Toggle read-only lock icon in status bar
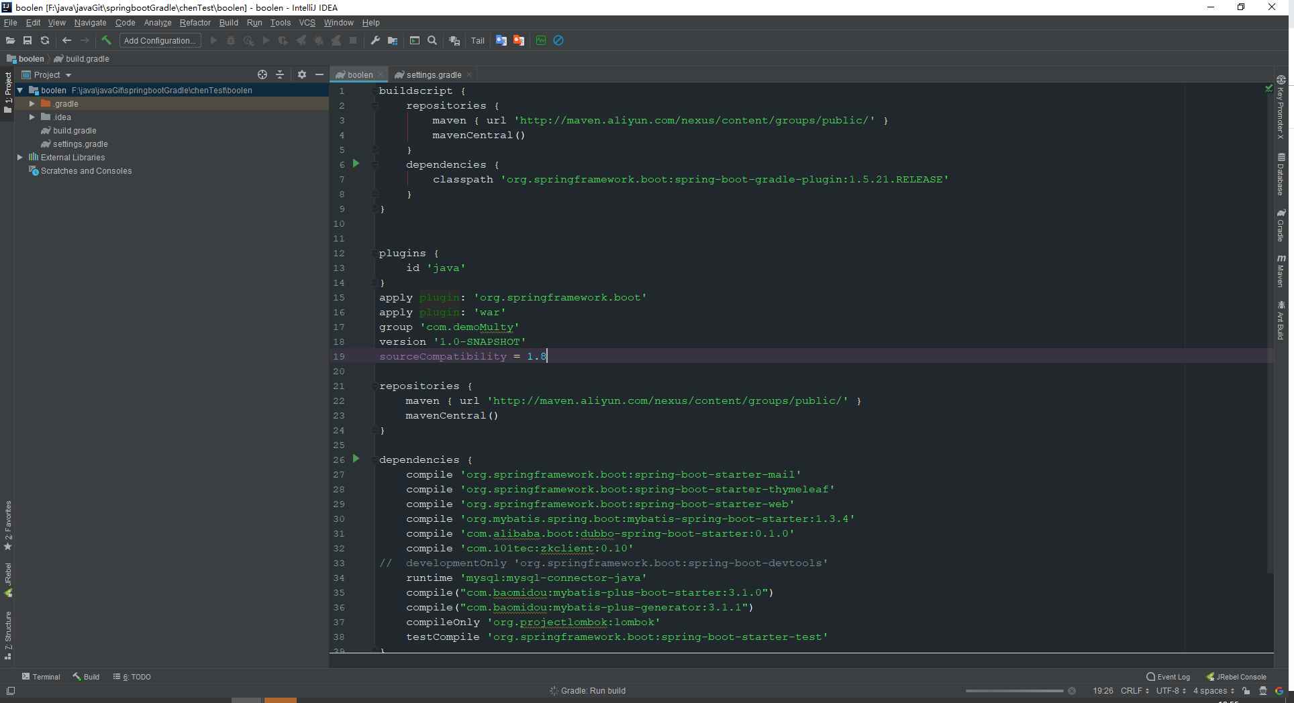This screenshot has width=1294, height=703. pyautogui.click(x=1246, y=691)
